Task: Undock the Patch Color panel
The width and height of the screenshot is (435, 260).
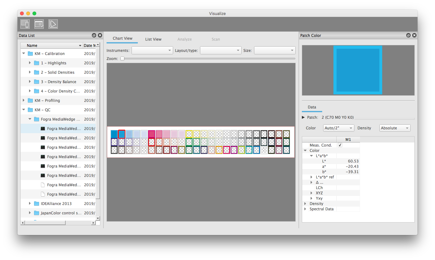Action: point(408,36)
